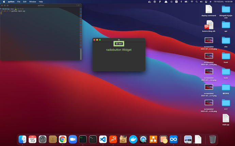
Task: Activate Siri from the menu bar
Action: pyautogui.click(x=210, y=2)
